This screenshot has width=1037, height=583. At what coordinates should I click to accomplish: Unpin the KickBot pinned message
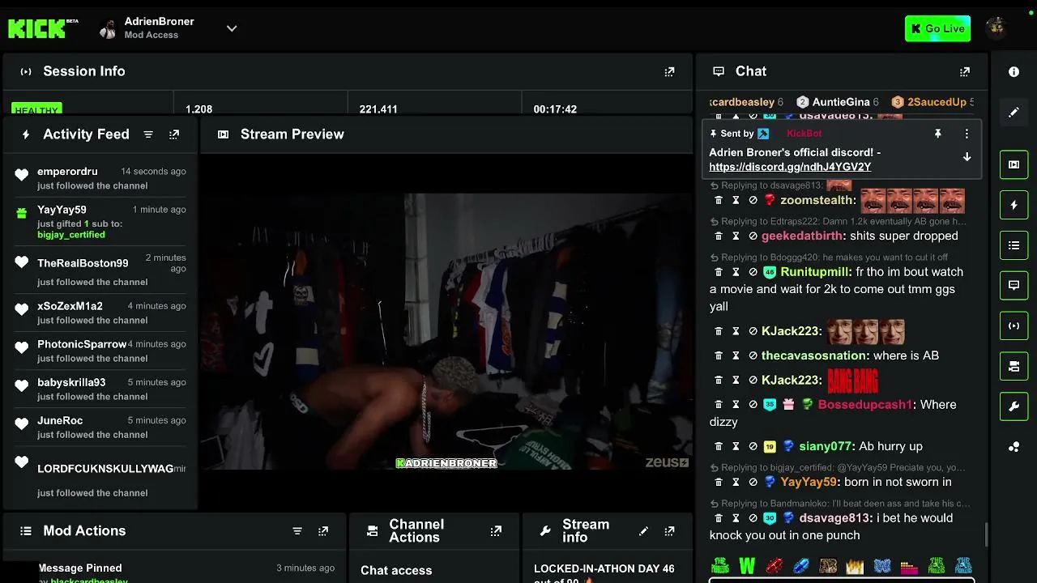click(x=938, y=134)
